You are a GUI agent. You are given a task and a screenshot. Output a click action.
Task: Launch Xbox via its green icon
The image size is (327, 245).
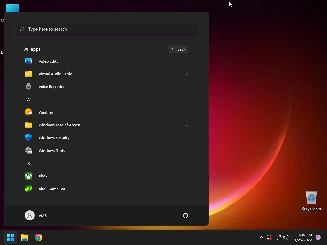tap(28, 176)
